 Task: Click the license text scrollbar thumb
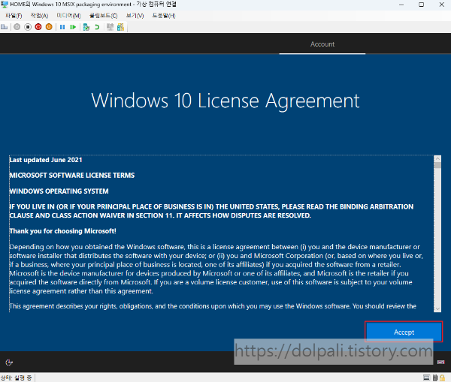pos(437,165)
